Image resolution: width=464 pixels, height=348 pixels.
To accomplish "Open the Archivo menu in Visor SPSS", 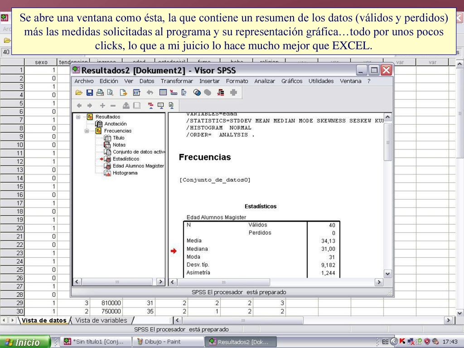I will coord(84,81).
